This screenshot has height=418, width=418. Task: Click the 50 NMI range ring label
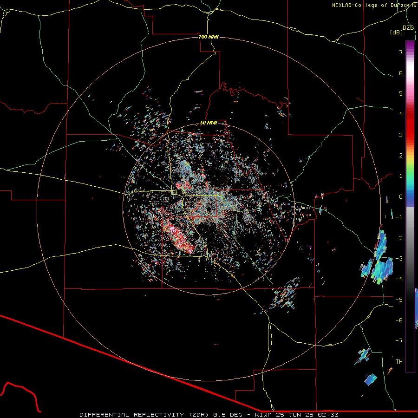[209, 123]
